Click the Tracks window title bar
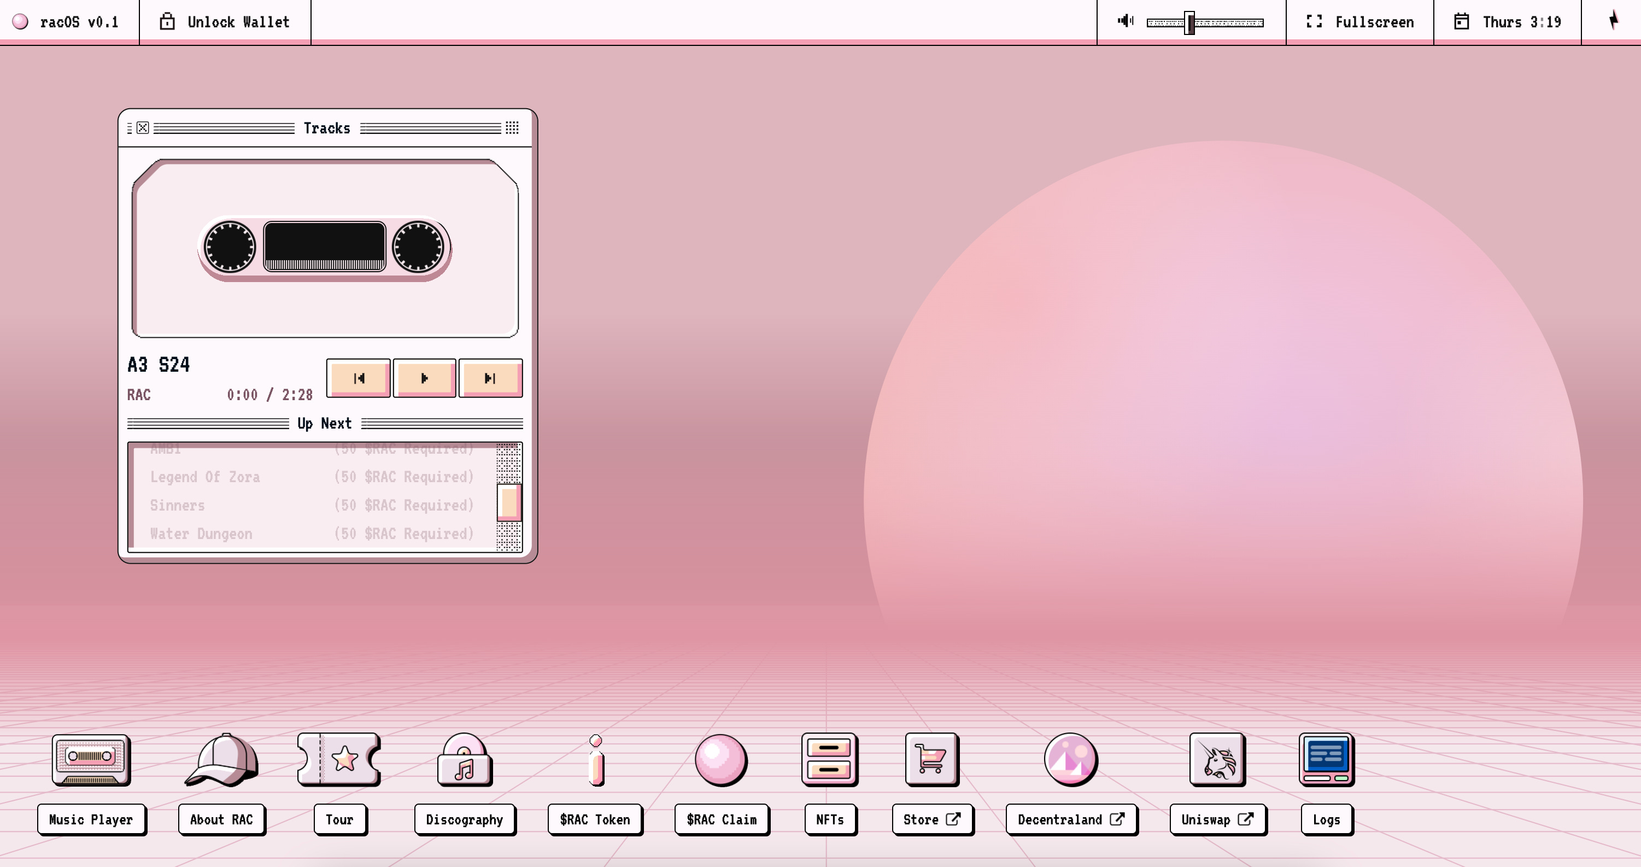The image size is (1641, 867). (x=325, y=128)
